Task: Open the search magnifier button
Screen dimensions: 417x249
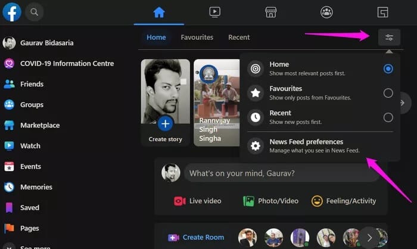Action: click(34, 12)
